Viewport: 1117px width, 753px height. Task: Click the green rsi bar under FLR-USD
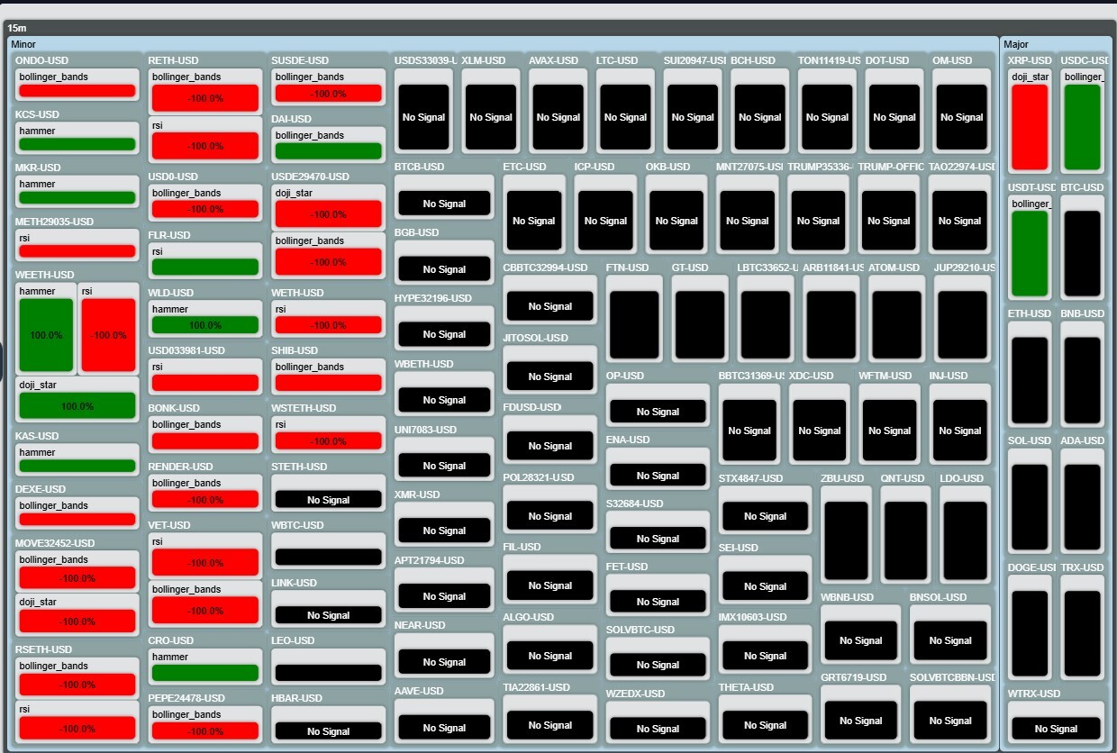[205, 267]
